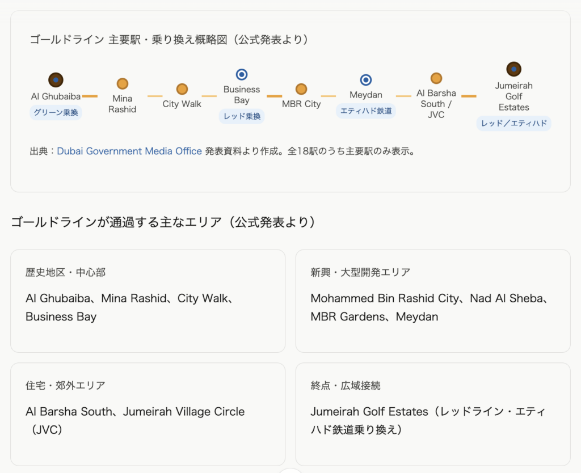Click the MBR City station dot
This screenshot has height=473, width=581.
point(301,89)
